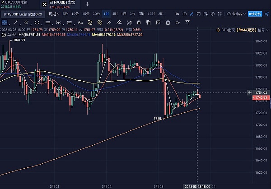Screen dimensions: 271x189
Task: Click the diagonal-stripe circle icon in the drawing toolbar
Action: [99, 23]
